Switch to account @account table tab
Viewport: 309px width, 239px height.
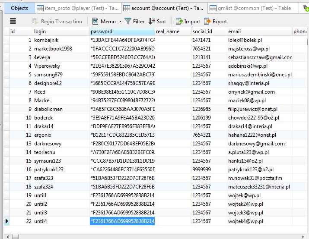(163, 8)
